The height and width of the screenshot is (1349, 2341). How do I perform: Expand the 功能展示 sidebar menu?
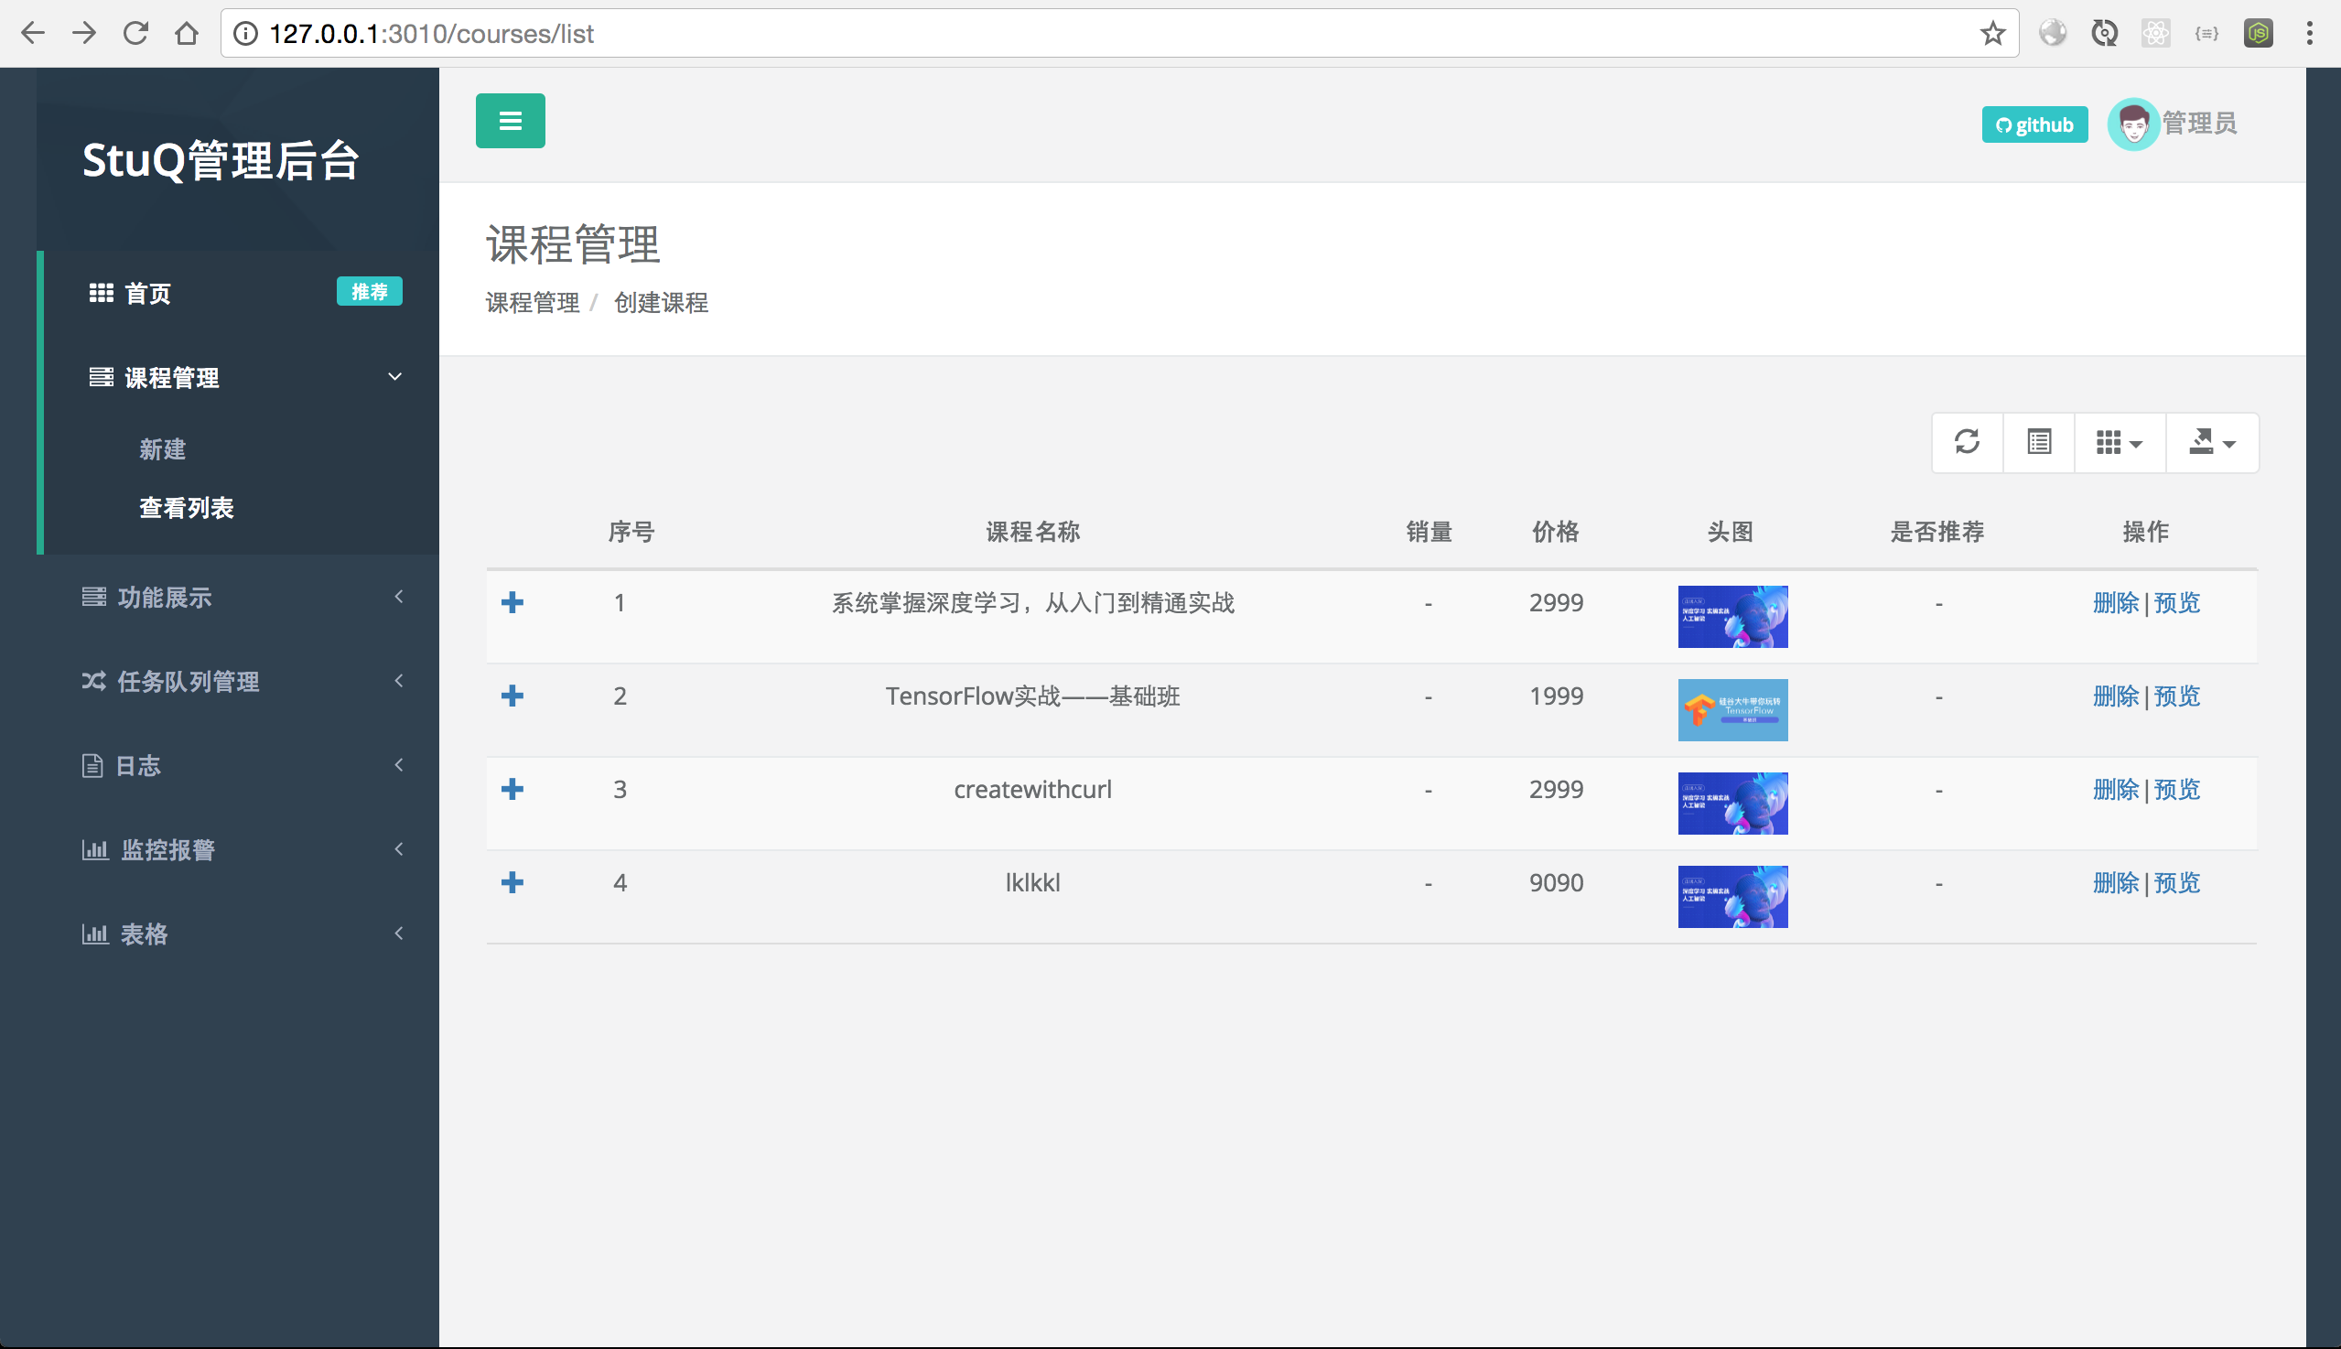165,598
